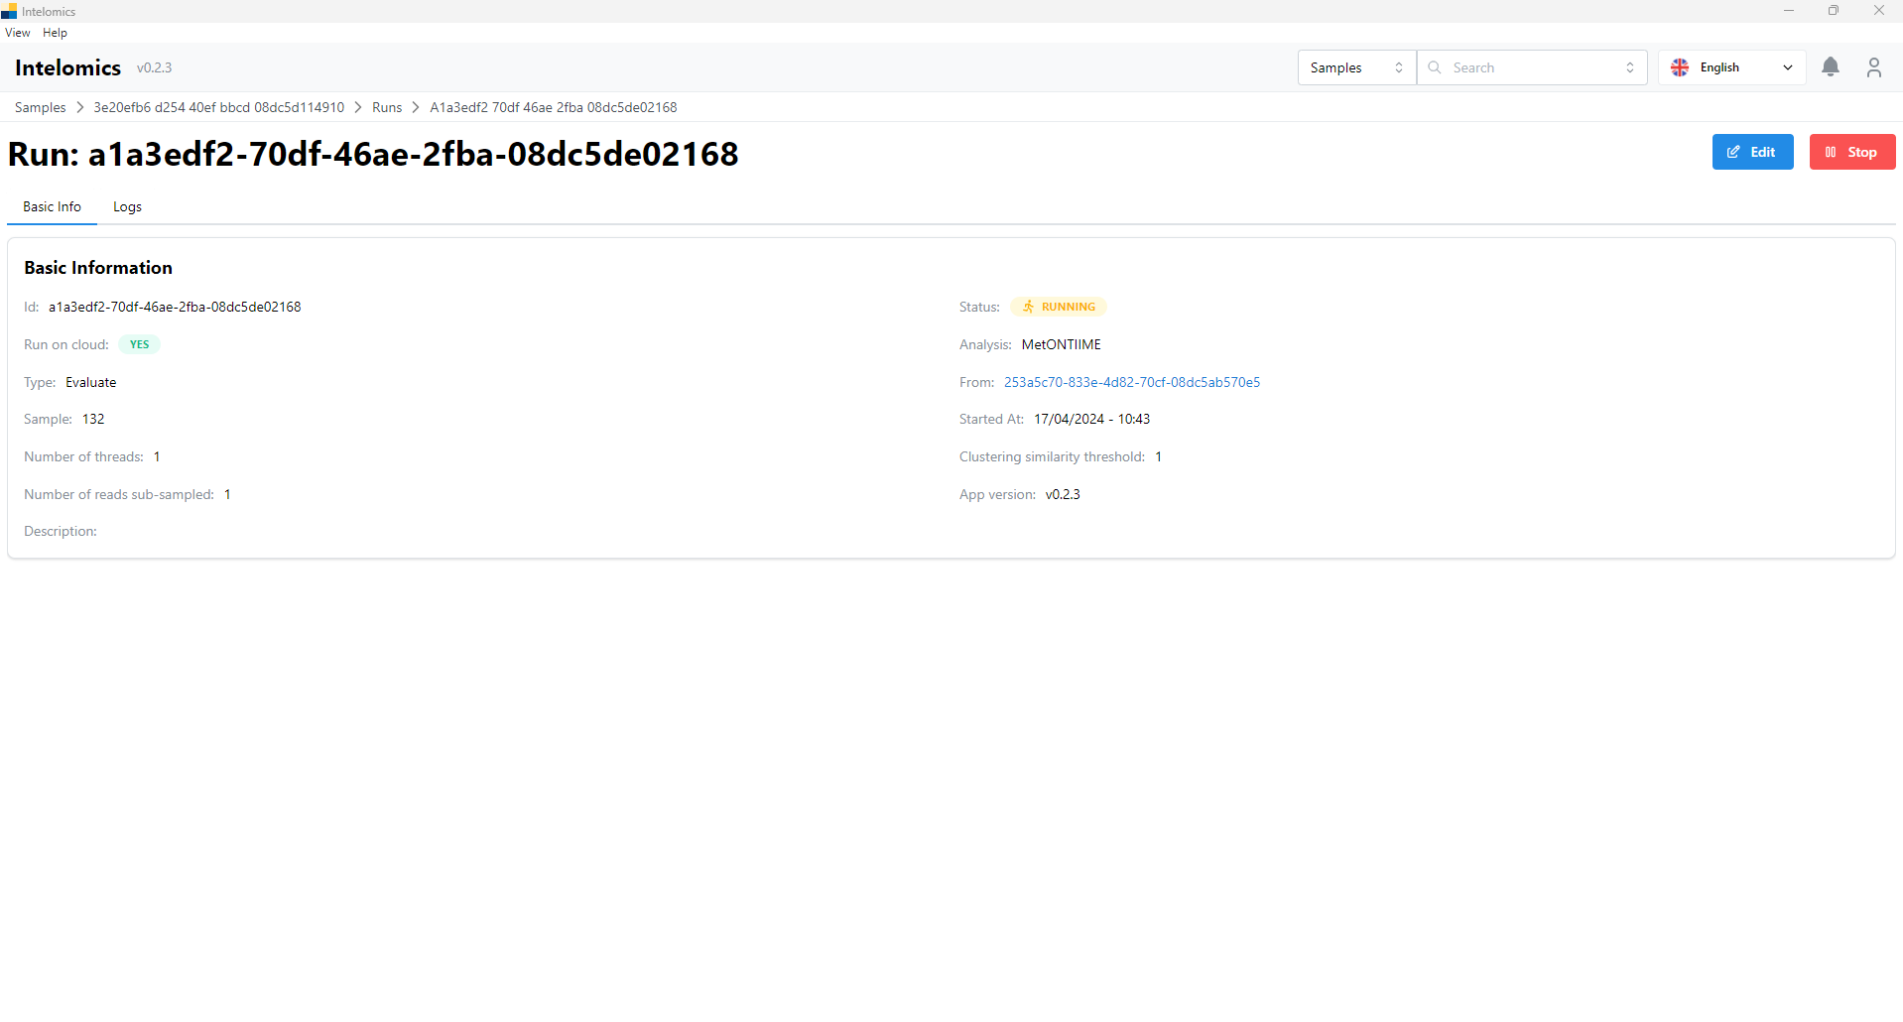1903x1022 pixels.
Task: Switch to the Logs tab
Action: (127, 206)
